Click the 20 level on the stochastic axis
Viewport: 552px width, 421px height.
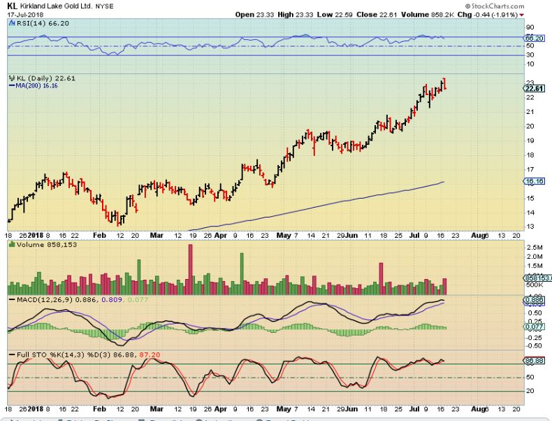pyautogui.click(x=530, y=391)
